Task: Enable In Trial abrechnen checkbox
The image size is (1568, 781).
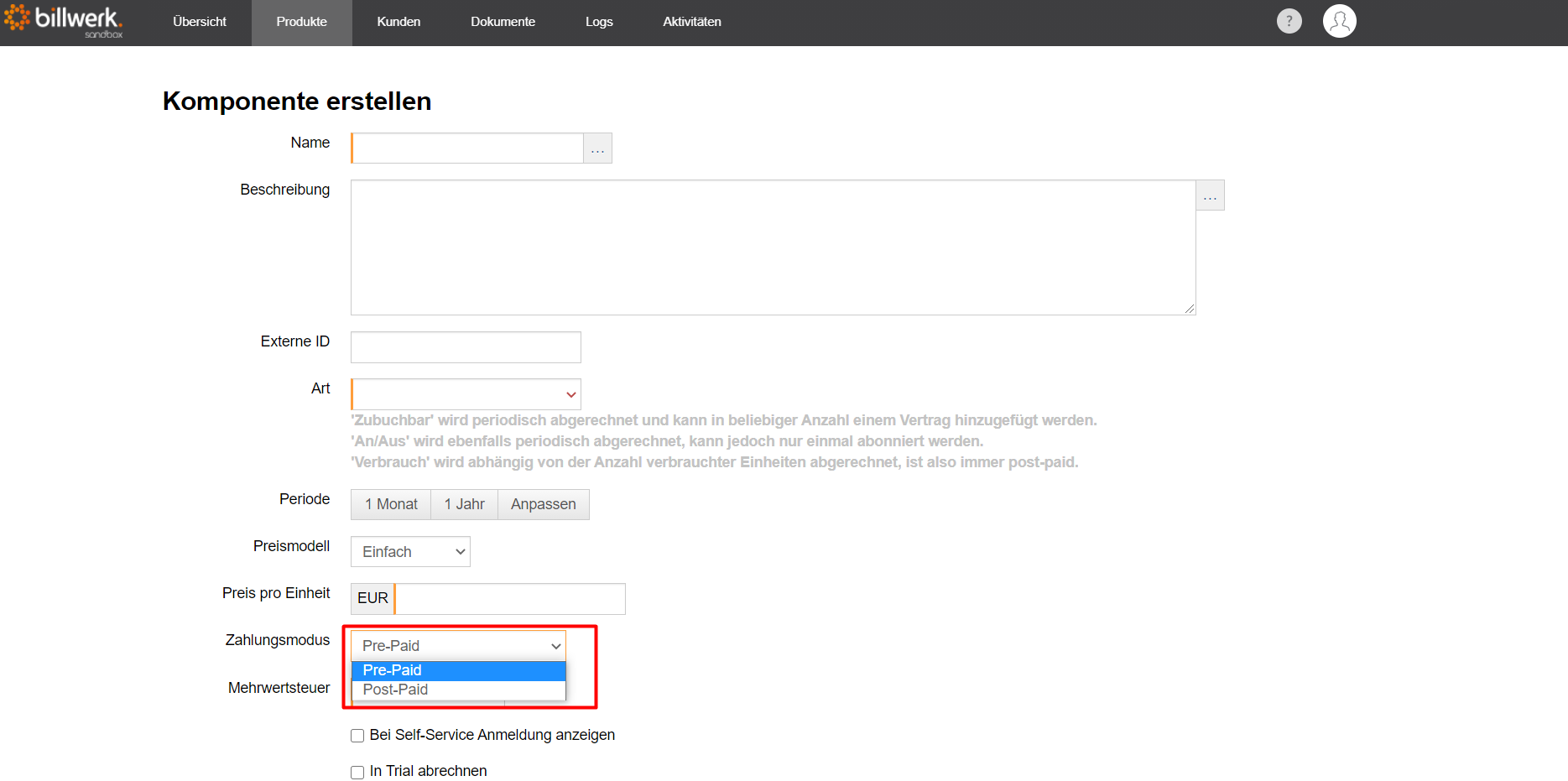Action: click(357, 772)
